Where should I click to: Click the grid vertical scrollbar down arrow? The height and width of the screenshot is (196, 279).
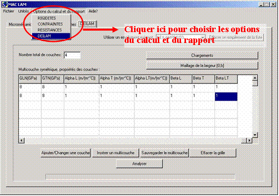pyautogui.click(x=255, y=135)
